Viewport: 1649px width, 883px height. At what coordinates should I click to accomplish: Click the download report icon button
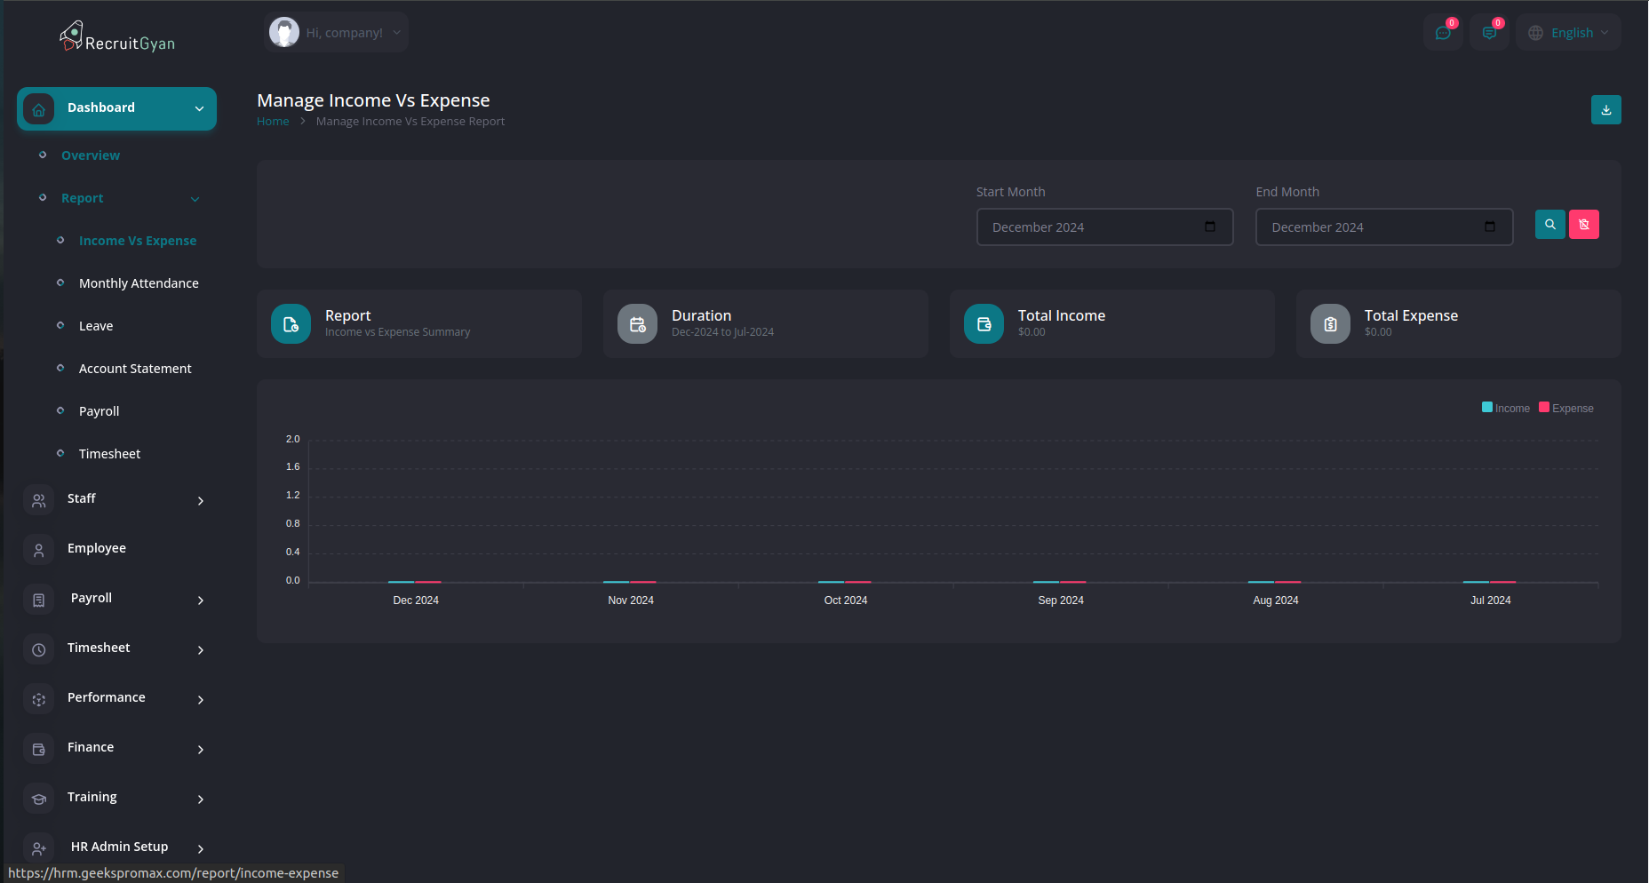tap(1605, 110)
